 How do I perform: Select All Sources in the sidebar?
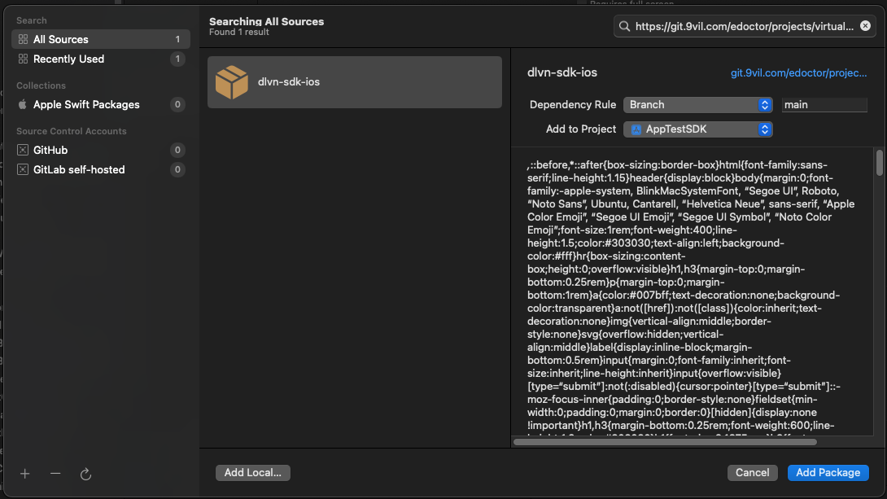[61, 39]
